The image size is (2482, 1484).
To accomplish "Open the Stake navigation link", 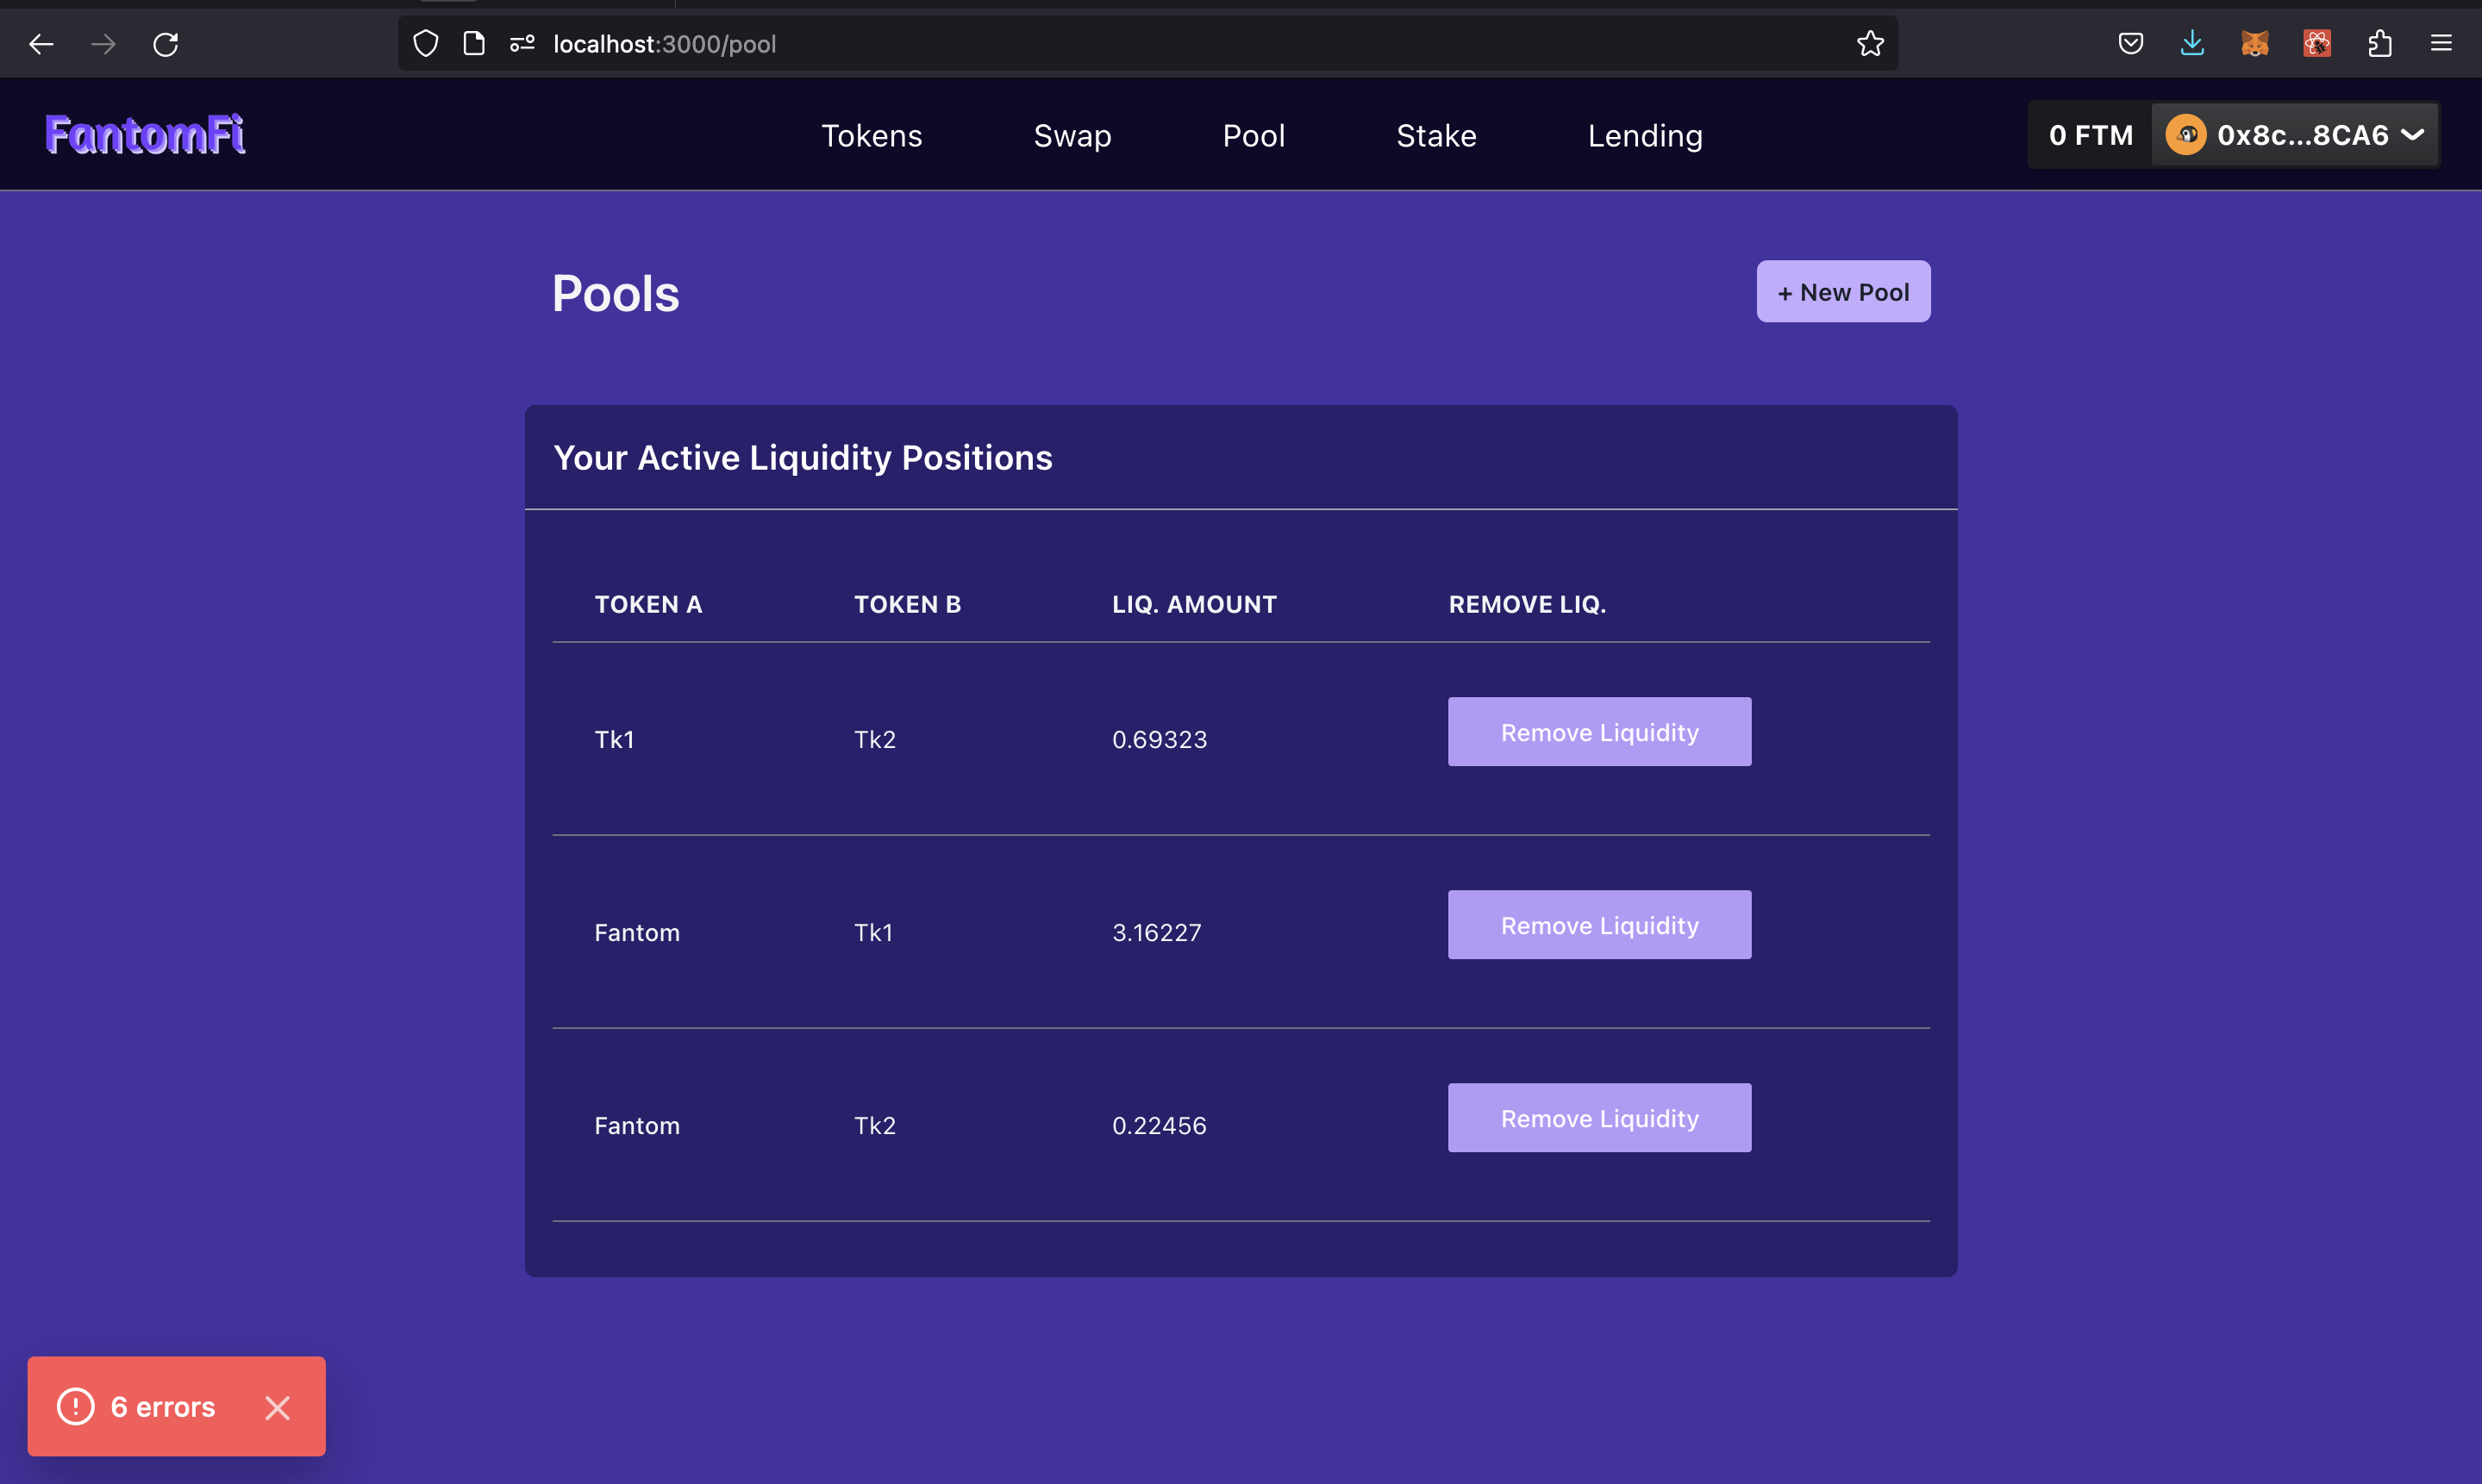I will (1435, 136).
